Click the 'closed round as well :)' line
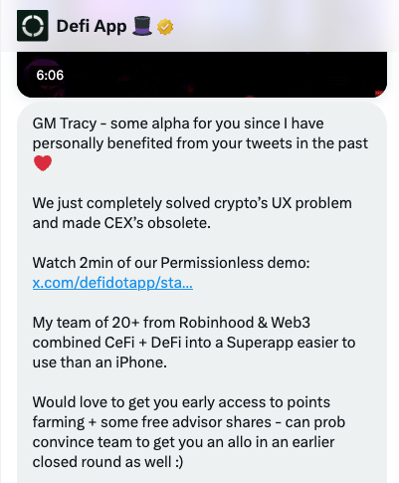Image resolution: width=399 pixels, height=483 pixels. click(x=107, y=462)
